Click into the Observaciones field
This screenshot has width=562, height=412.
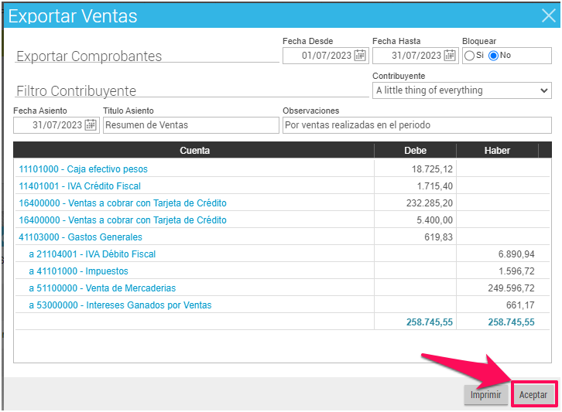(x=416, y=125)
